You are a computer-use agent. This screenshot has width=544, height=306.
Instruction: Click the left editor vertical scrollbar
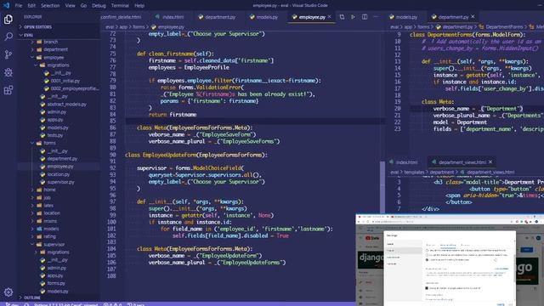point(382,187)
